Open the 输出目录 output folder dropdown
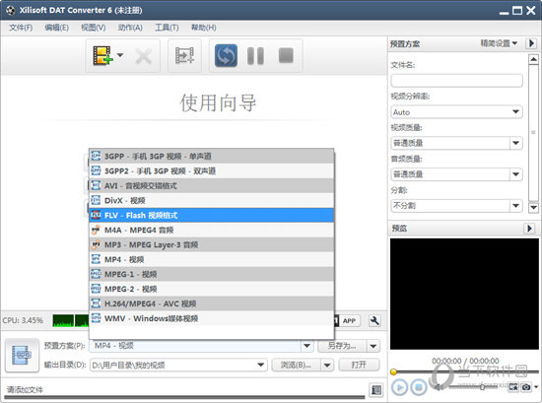This screenshot has width=542, height=403. (260, 365)
